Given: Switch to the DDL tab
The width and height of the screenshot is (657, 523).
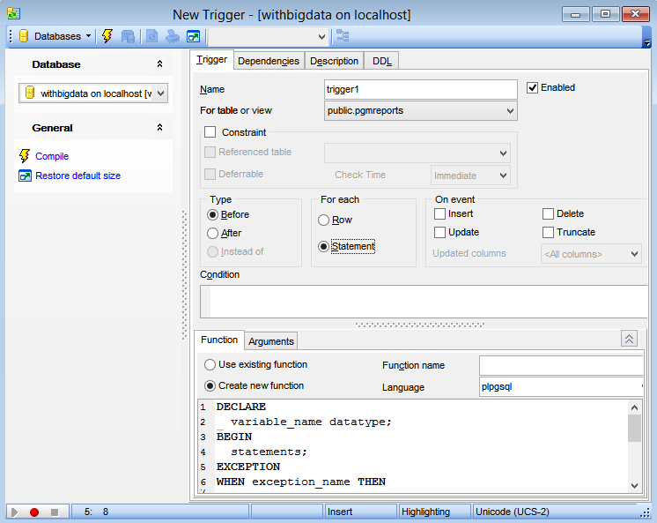Looking at the screenshot, I should pos(382,61).
